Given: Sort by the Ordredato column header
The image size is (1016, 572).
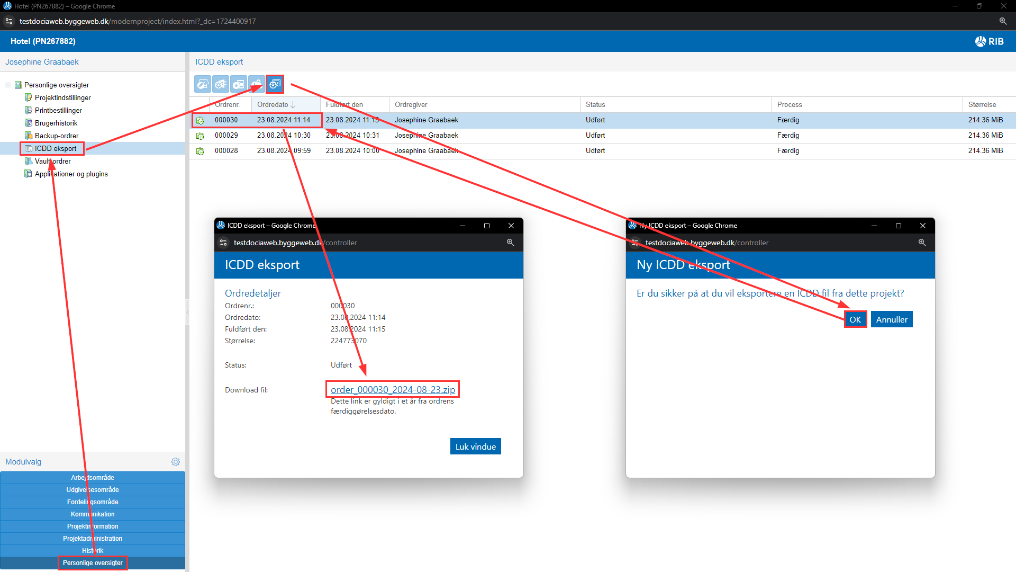Looking at the screenshot, I should [x=273, y=105].
